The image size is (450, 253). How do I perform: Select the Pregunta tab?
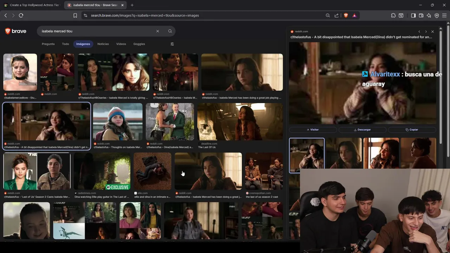click(48, 44)
